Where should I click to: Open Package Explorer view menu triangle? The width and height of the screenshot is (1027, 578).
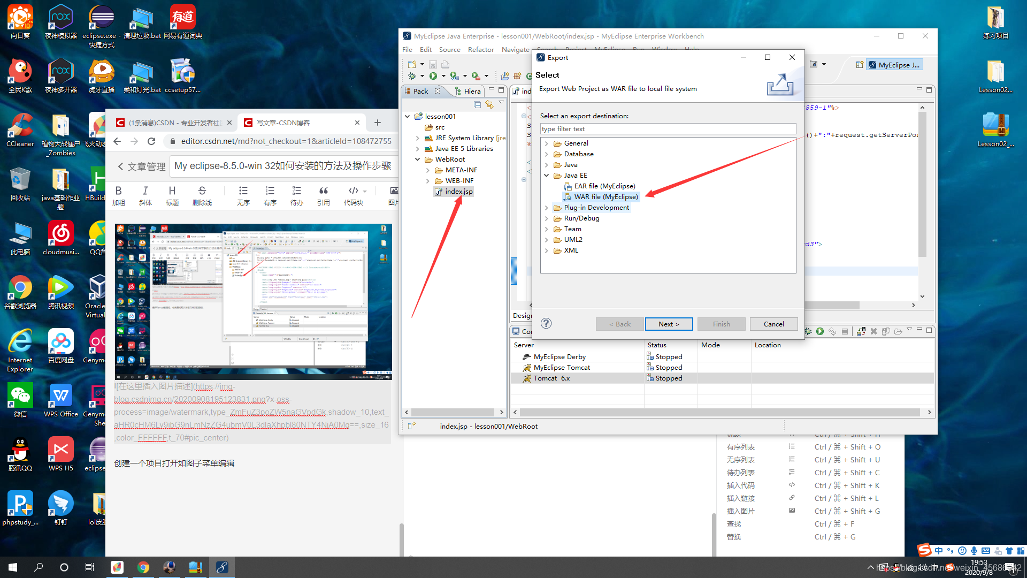coord(501,102)
